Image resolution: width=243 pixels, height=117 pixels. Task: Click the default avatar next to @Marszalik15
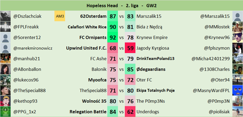pos(237,16)
